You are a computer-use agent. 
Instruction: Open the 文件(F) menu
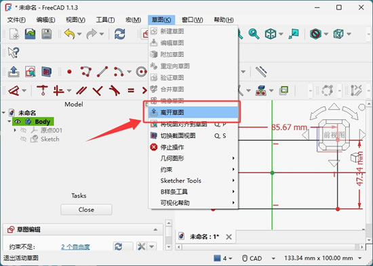[x=16, y=20]
